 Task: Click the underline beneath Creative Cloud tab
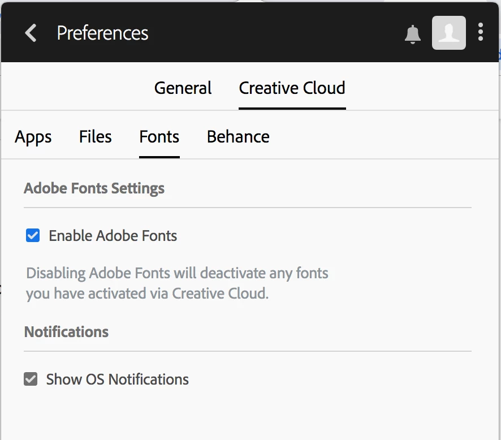click(292, 109)
